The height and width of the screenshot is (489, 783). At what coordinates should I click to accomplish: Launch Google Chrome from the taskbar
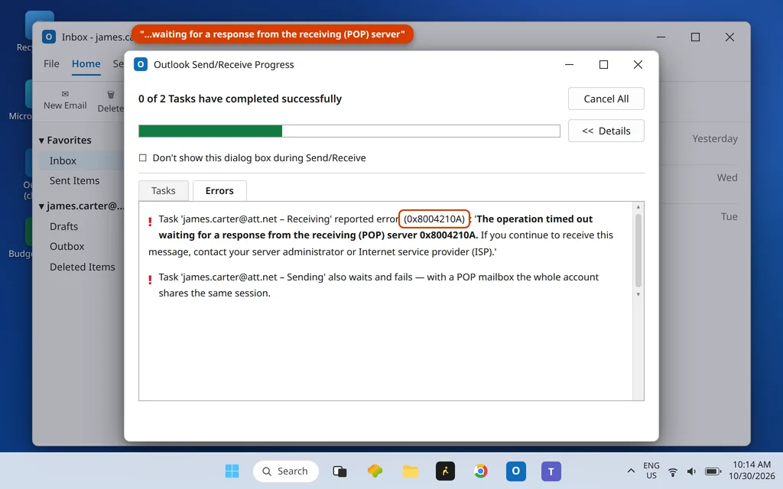[480, 471]
